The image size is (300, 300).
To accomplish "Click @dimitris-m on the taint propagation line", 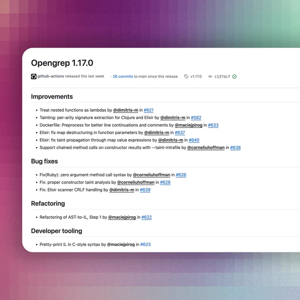I will [171, 140].
